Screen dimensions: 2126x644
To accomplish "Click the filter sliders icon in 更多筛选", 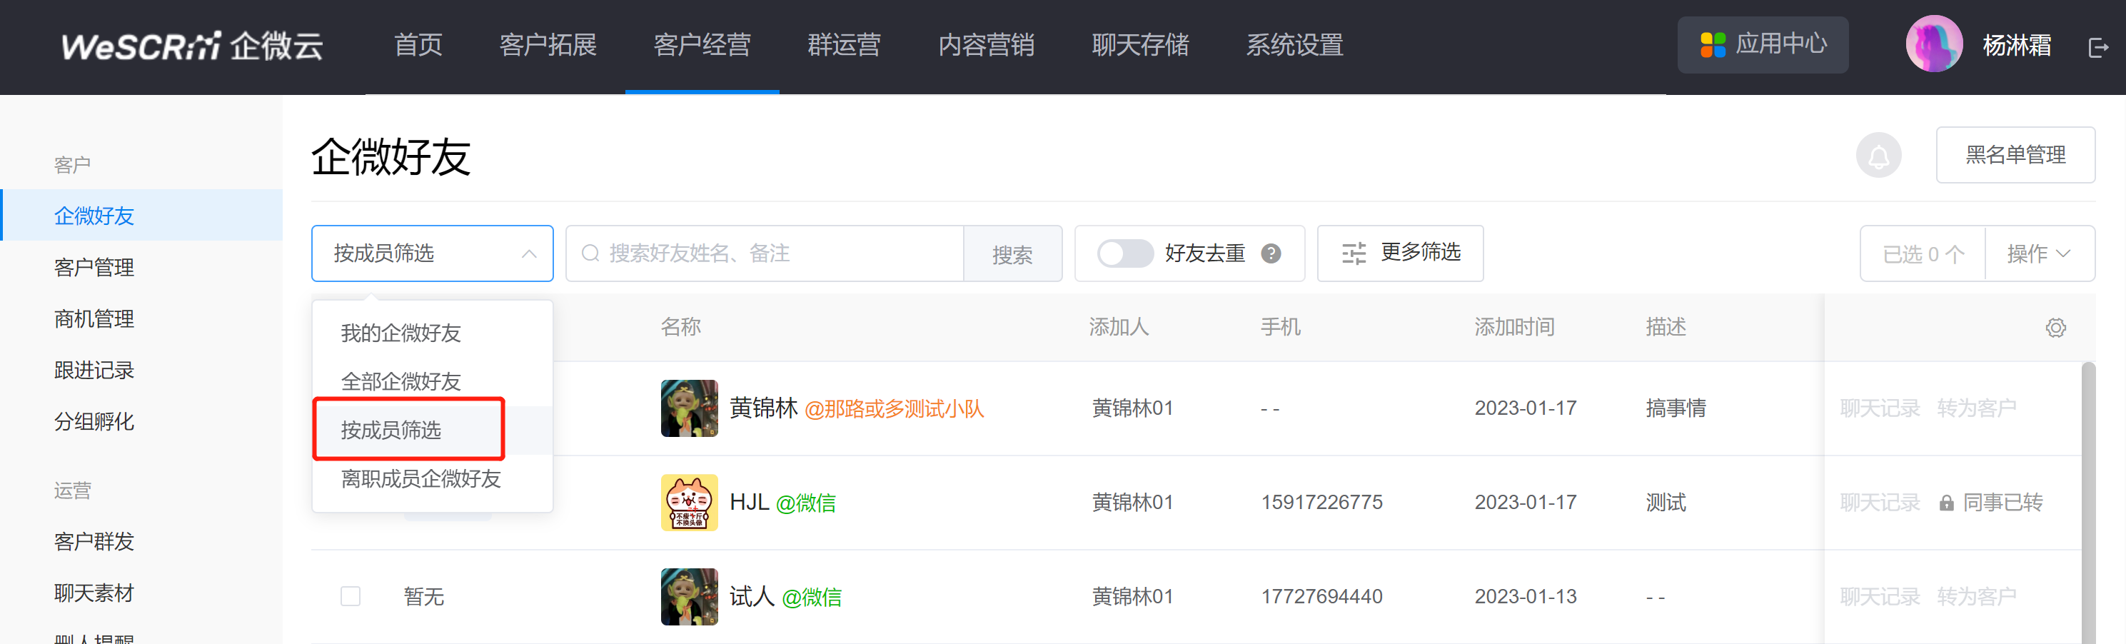I will (1354, 253).
